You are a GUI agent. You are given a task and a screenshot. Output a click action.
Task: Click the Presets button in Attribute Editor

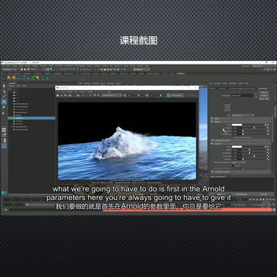264,96
